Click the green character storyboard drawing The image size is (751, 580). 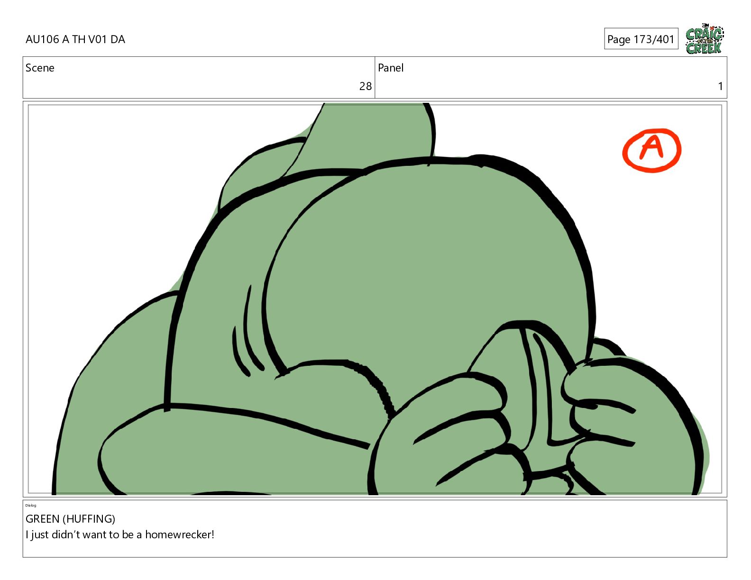381,299
